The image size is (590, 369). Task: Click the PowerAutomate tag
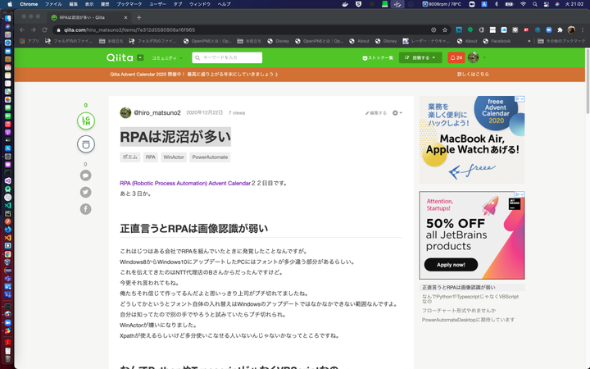point(211,157)
